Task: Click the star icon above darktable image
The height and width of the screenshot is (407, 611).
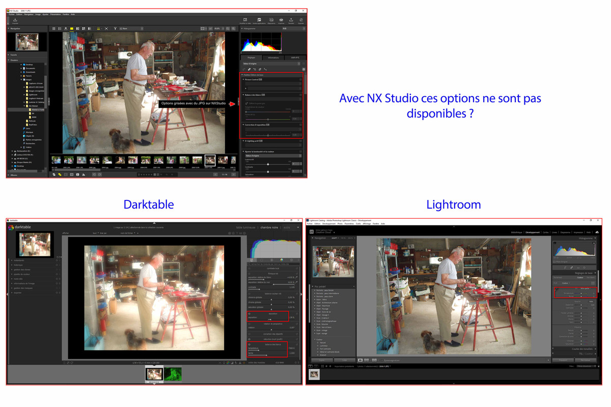Action: (233, 233)
